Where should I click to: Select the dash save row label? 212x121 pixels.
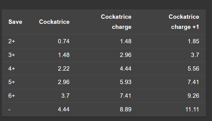click(x=9, y=109)
